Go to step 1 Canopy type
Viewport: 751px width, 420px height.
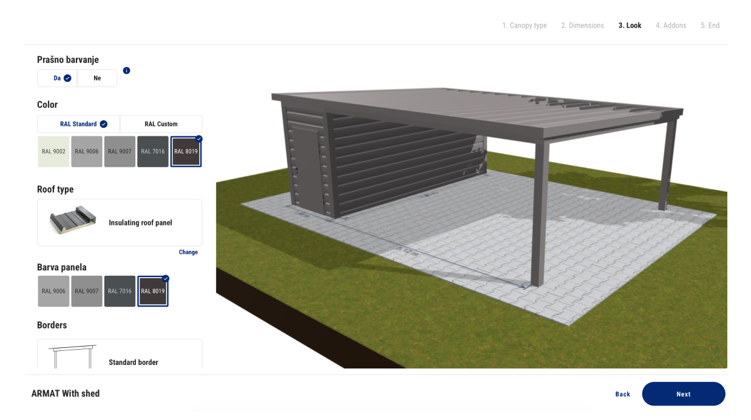click(x=524, y=25)
